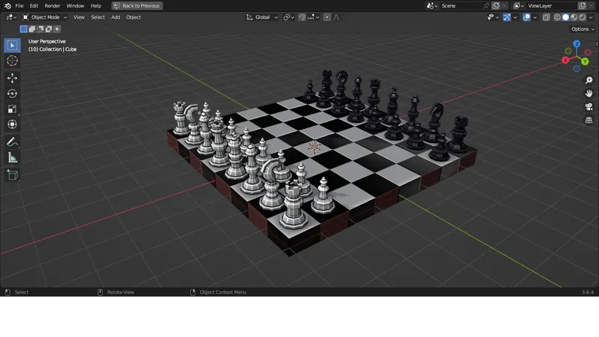599x337 pixels.
Task: Open the Object menu
Action: pos(133,17)
